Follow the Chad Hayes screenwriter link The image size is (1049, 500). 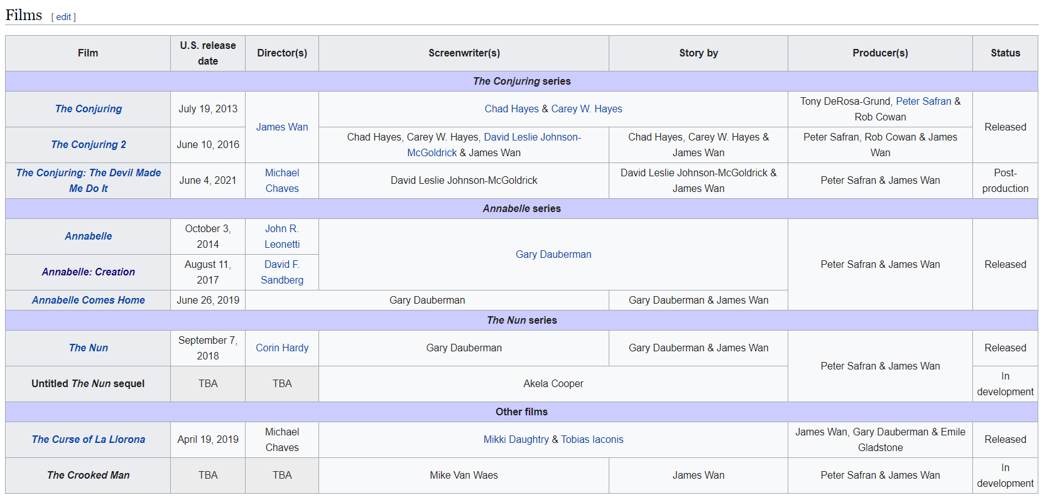click(511, 109)
